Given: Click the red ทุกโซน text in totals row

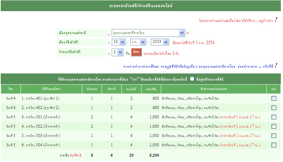Looking at the screenshot, I should click(76, 155).
